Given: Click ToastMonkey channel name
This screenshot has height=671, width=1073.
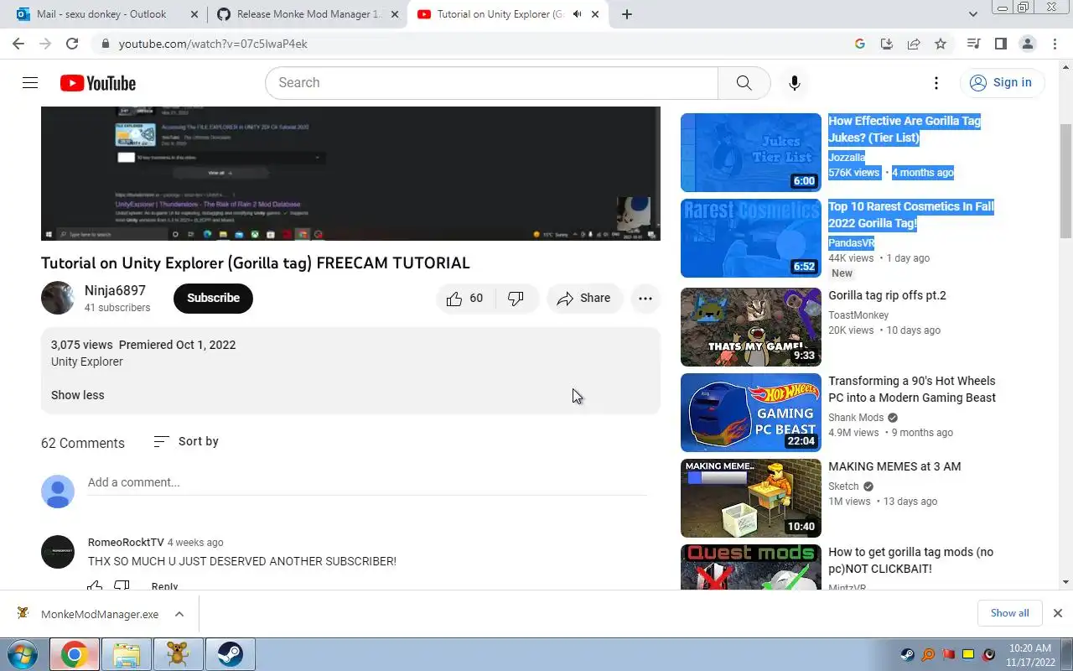Looking at the screenshot, I should pyautogui.click(x=858, y=315).
